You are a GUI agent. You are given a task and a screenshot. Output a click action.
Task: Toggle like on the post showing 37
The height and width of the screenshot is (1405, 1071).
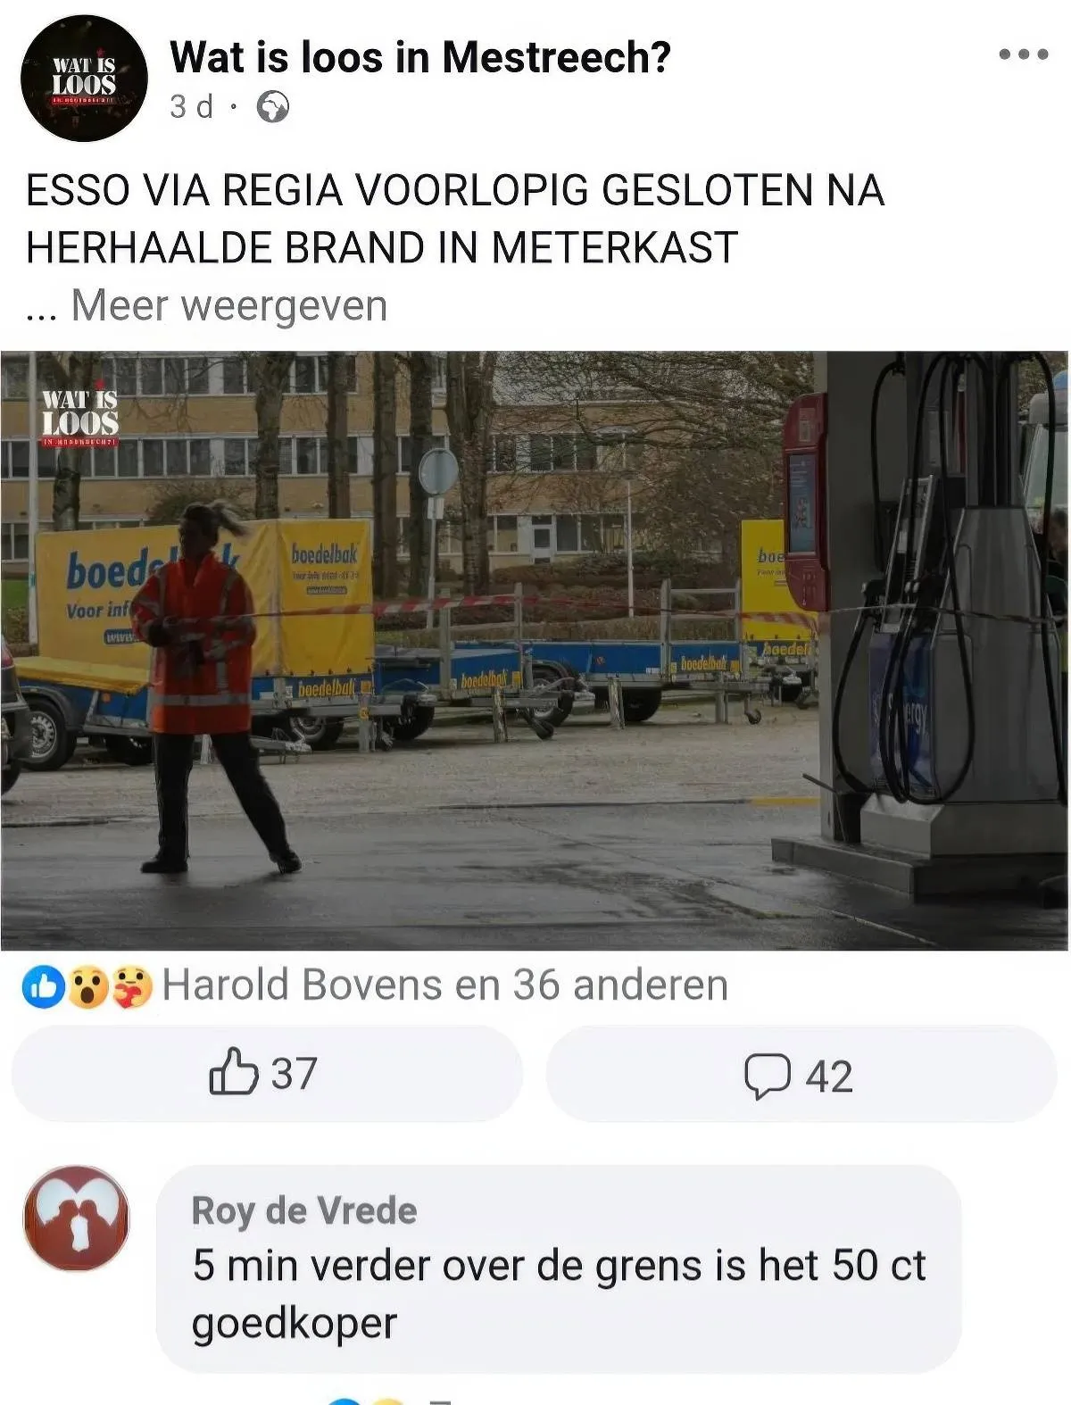[x=266, y=1073]
